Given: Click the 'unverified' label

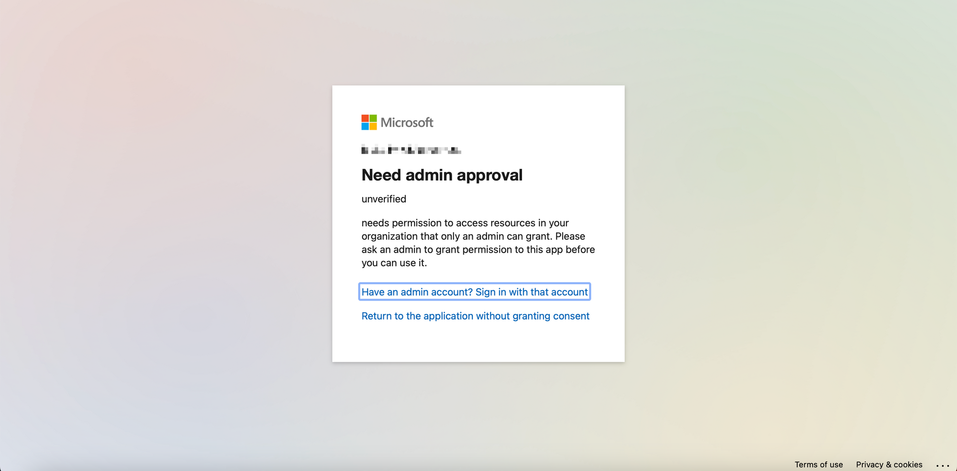Looking at the screenshot, I should 384,199.
